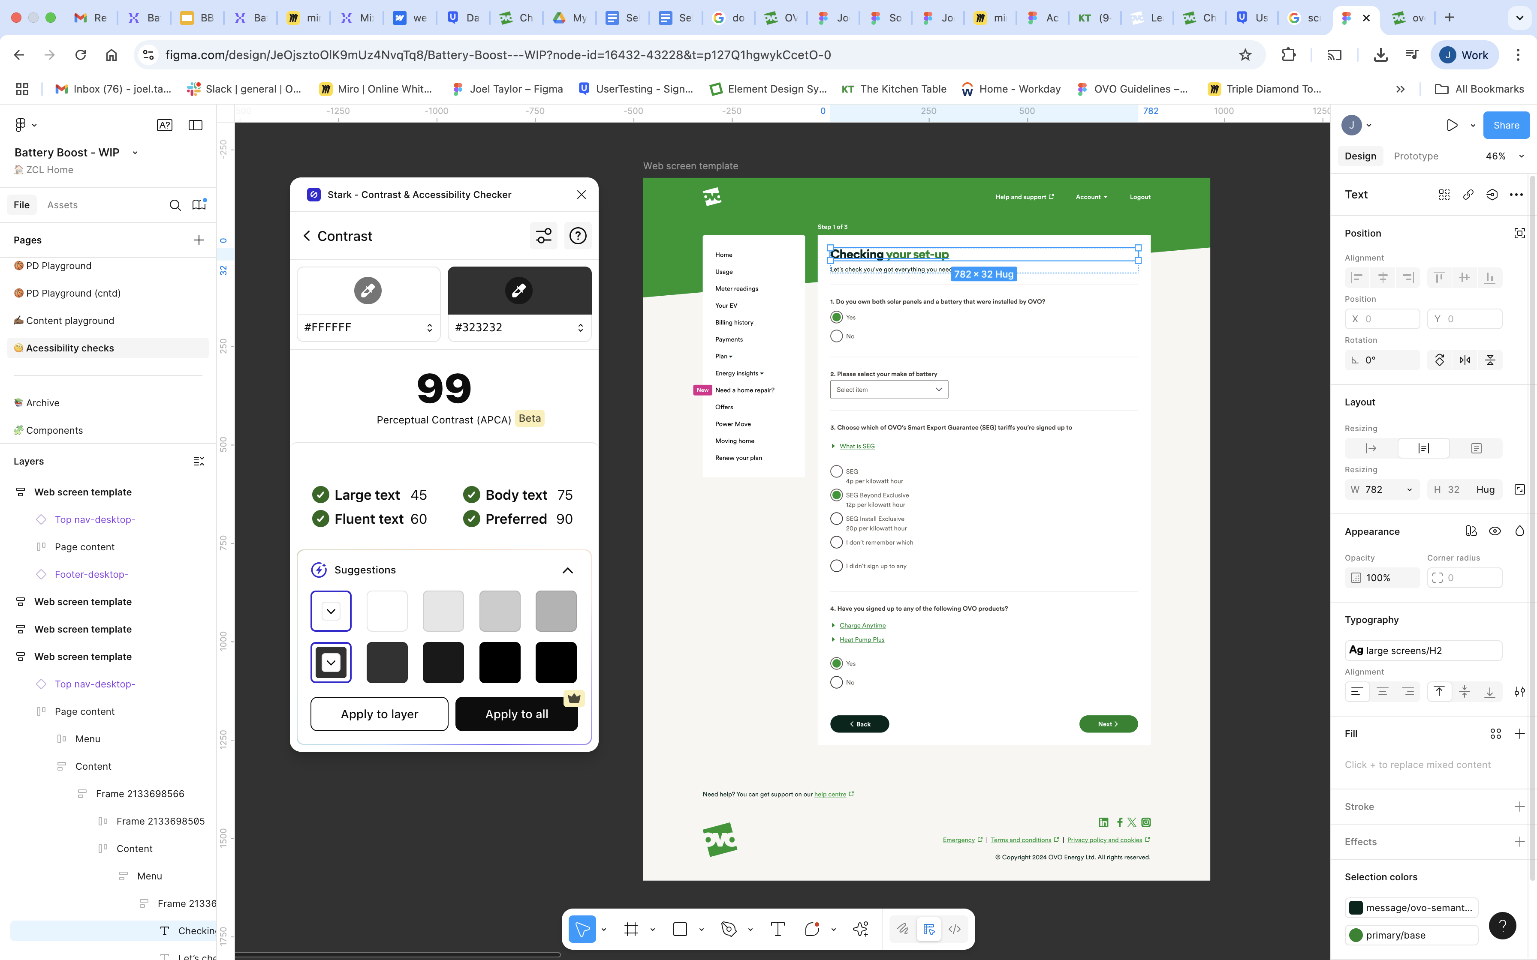
Task: Toggle the sidebar minimize UI icon
Action: click(x=196, y=125)
